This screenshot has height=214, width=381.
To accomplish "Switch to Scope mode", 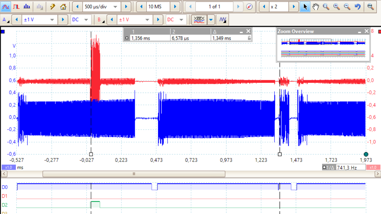I will pyautogui.click(x=6, y=6).
